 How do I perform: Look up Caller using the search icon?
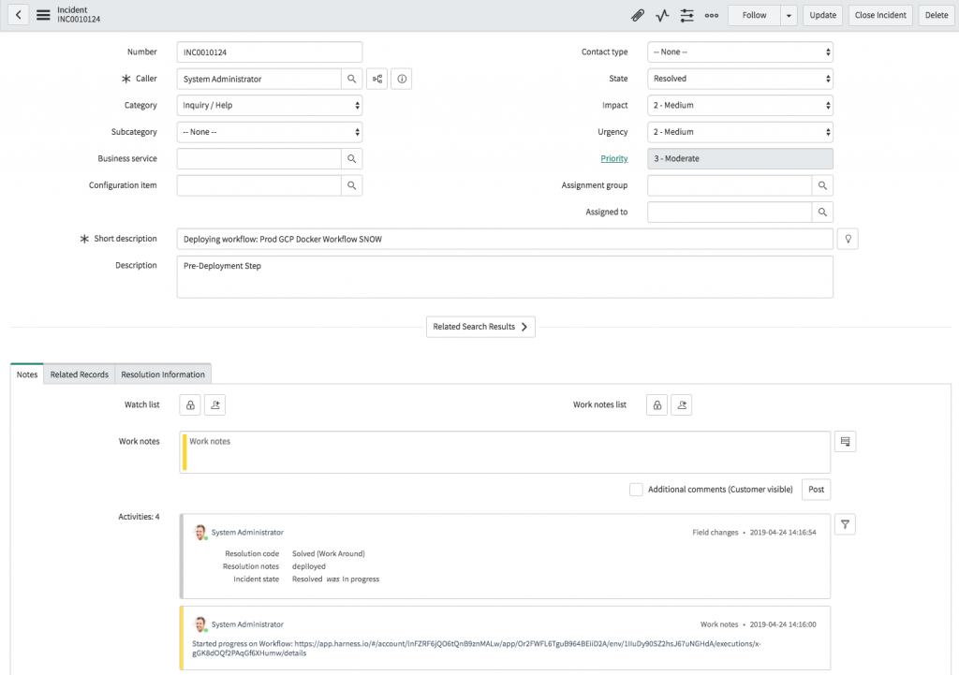click(352, 79)
